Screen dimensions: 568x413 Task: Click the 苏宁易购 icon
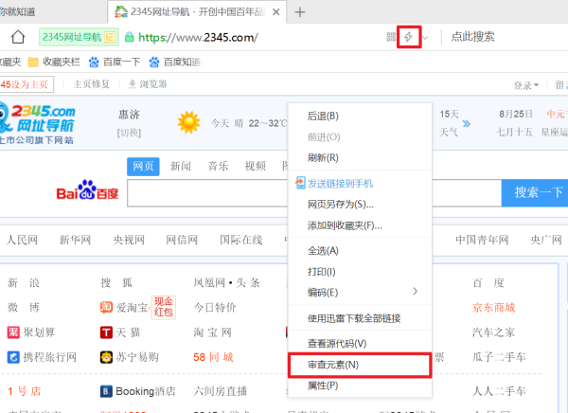tap(106, 357)
